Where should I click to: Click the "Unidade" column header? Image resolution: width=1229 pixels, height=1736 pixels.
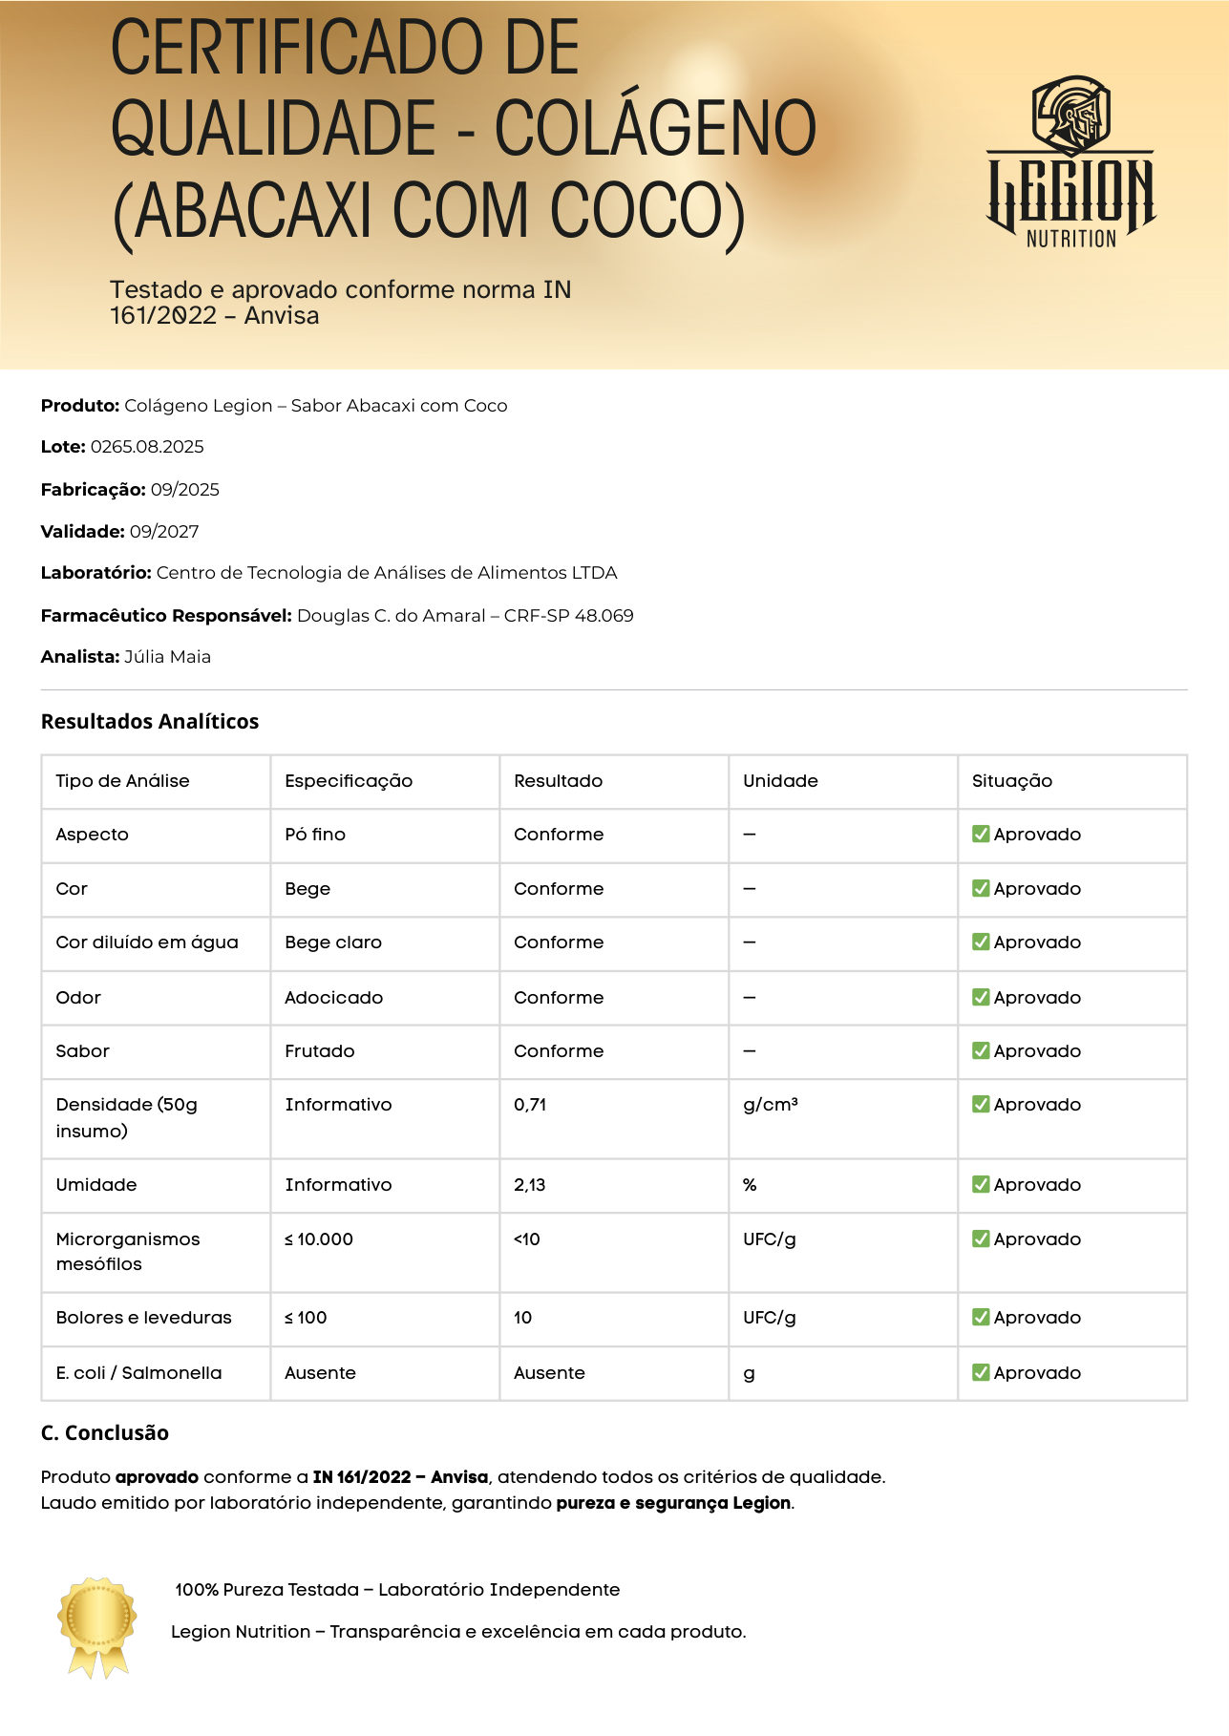780,781
